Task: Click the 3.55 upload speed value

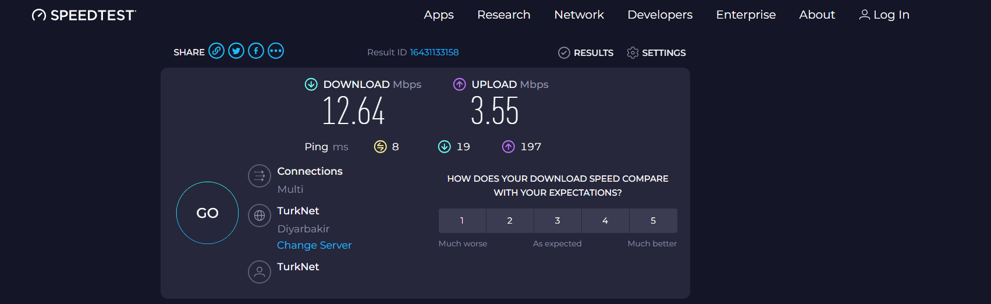Action: (x=495, y=111)
